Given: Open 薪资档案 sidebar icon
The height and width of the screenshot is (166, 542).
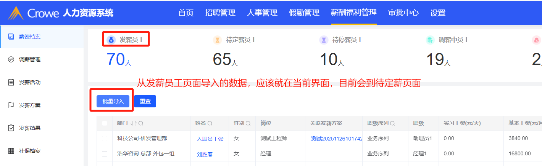Looking at the screenshot, I should coord(11,37).
